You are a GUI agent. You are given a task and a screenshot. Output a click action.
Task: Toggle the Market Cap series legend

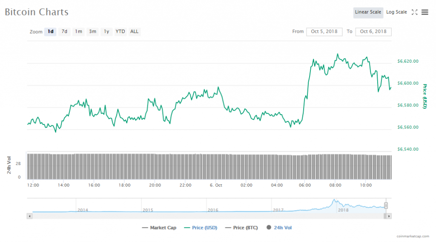pyautogui.click(x=159, y=228)
